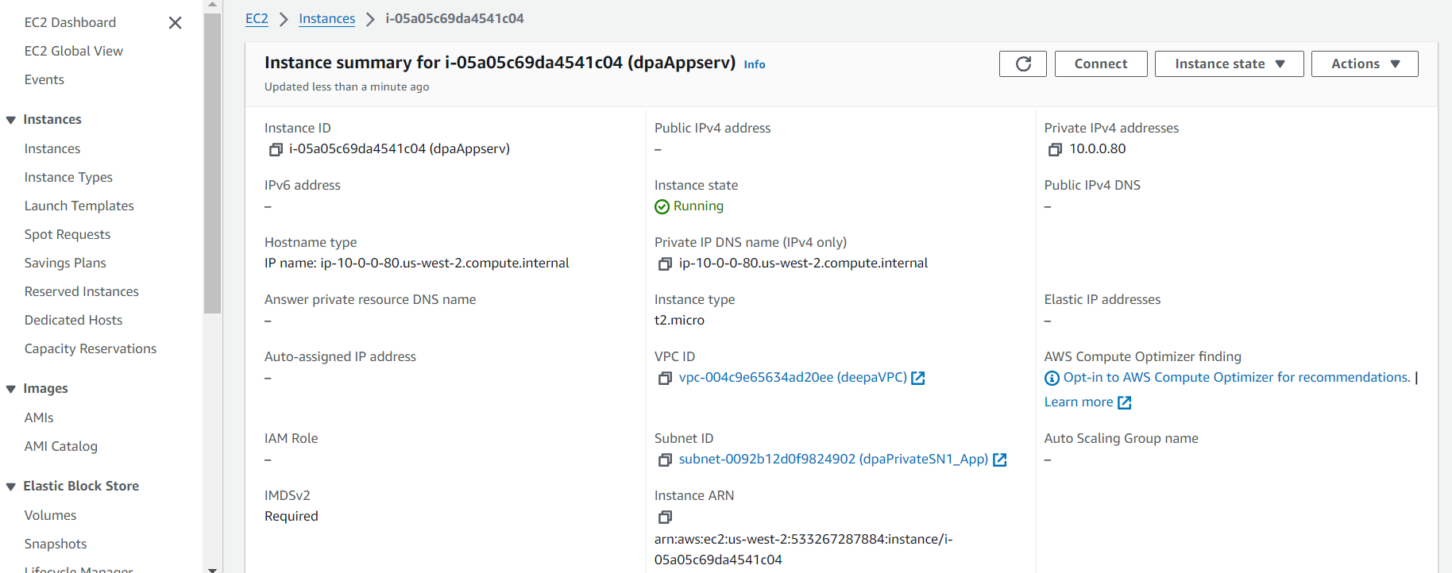Open the dpaPrivateSN1_App subnet link
The image size is (1452, 573).
[x=833, y=460]
